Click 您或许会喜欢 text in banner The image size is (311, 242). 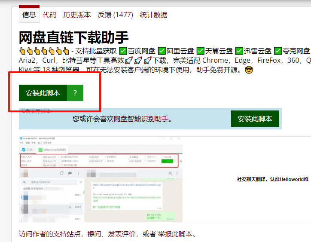tap(93, 119)
